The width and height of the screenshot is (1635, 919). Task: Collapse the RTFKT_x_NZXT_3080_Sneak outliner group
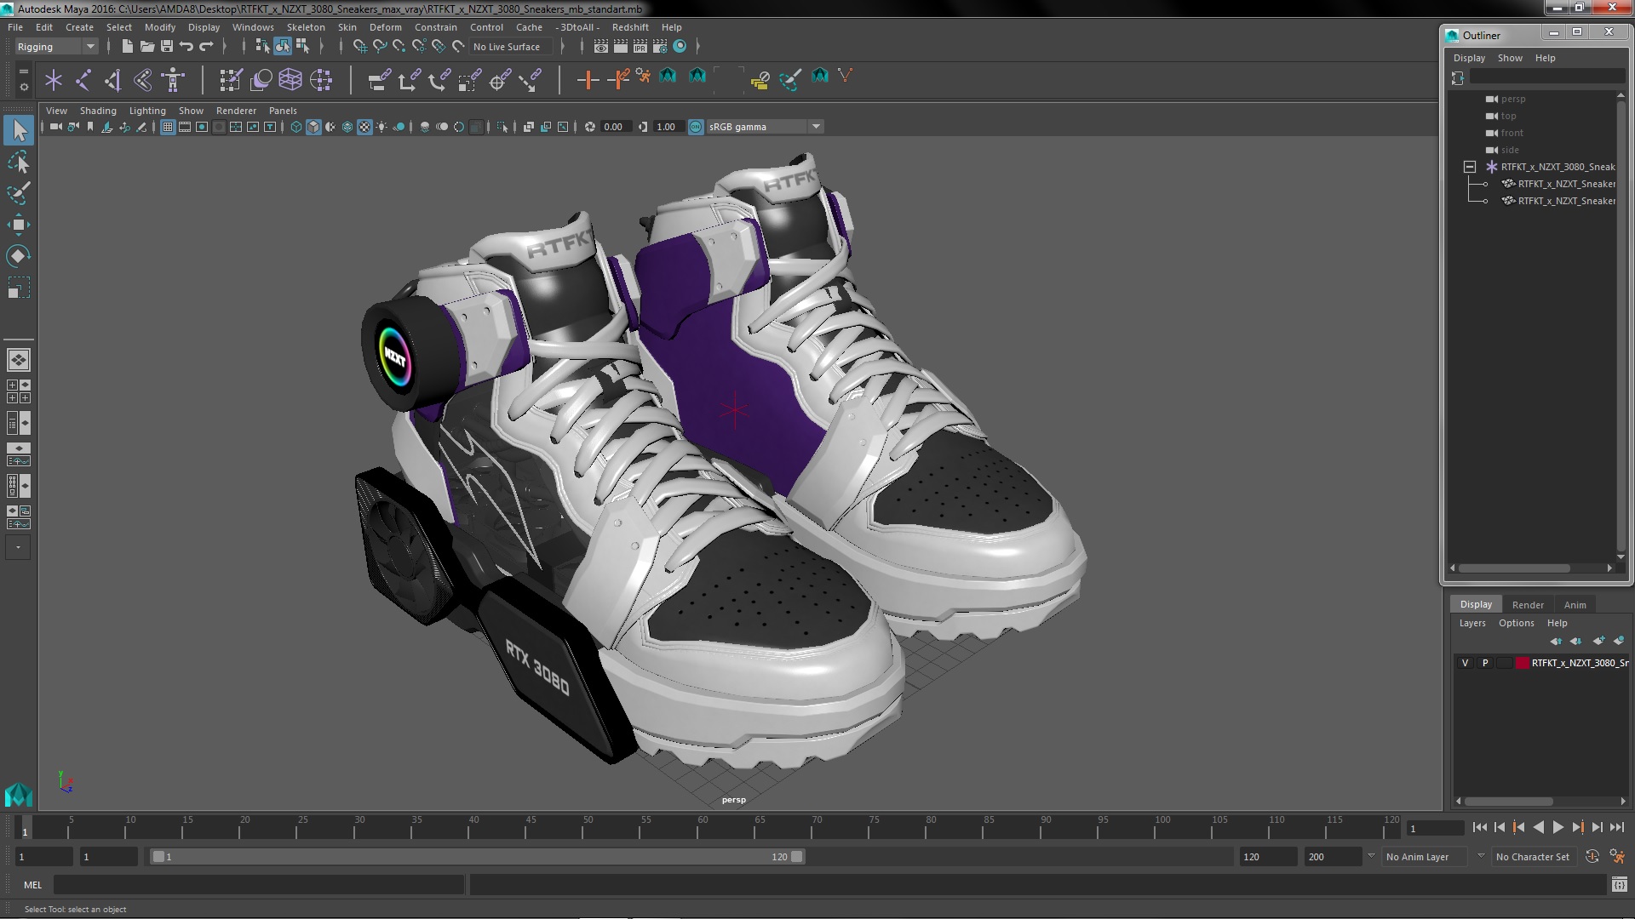coord(1470,167)
